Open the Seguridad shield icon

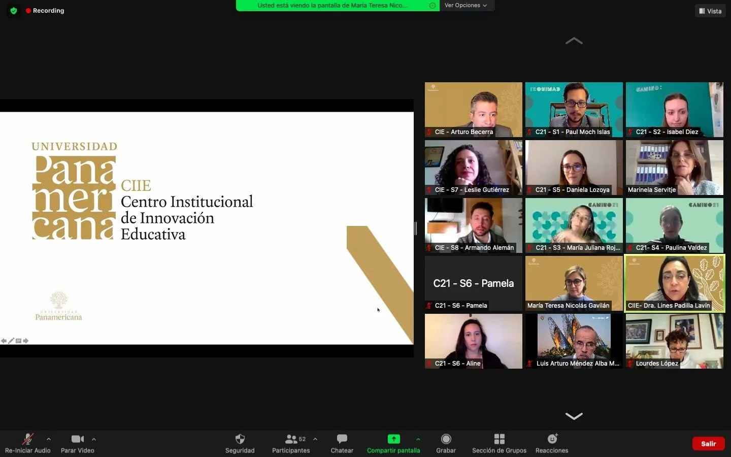[x=240, y=439]
